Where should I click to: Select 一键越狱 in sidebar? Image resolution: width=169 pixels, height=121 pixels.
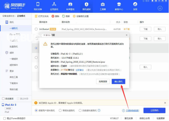[14, 59]
